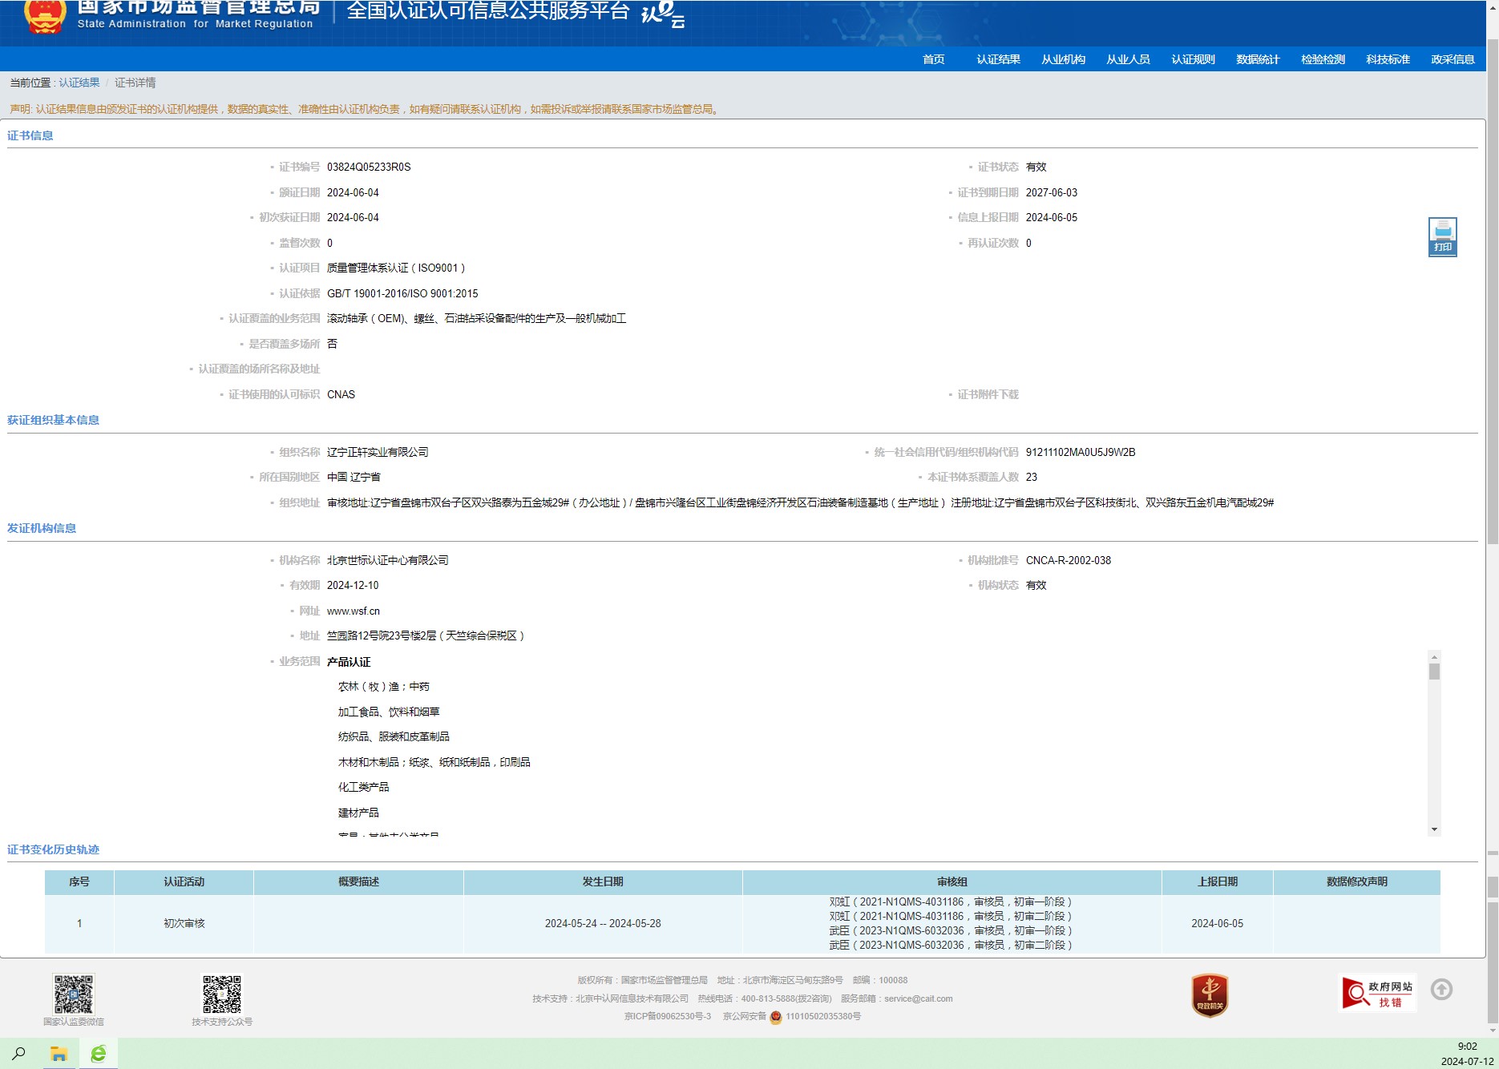This screenshot has height=1069, width=1499.
Task: Click the service@cait.com email address
Action: point(919,998)
